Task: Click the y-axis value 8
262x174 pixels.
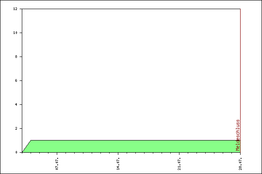Action: pyautogui.click(x=17, y=57)
